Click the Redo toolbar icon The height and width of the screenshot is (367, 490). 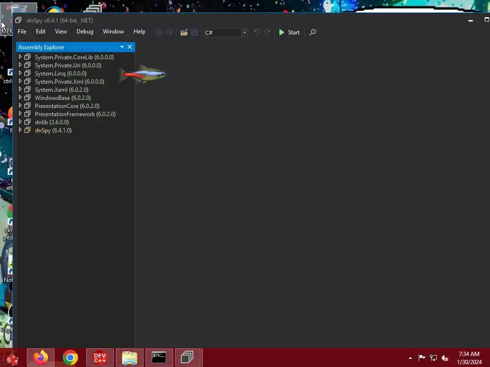267,32
